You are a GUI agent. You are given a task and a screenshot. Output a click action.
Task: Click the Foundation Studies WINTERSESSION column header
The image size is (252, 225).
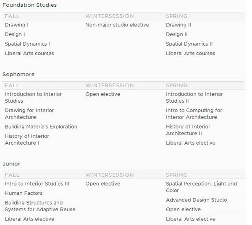tap(110, 16)
